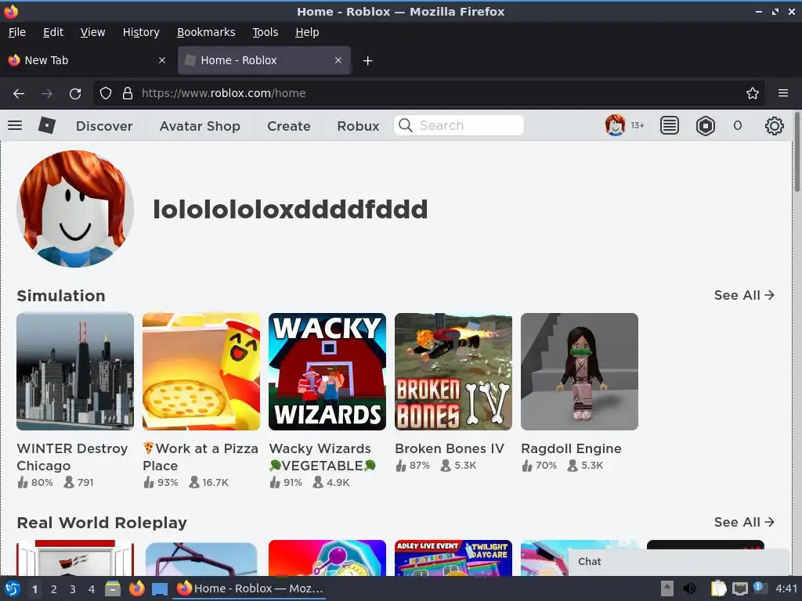Open profile name lololololoxddddfddd

[290, 209]
